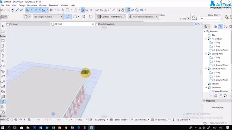Collapse the Ceiling Plans tree node

coord(206,54)
